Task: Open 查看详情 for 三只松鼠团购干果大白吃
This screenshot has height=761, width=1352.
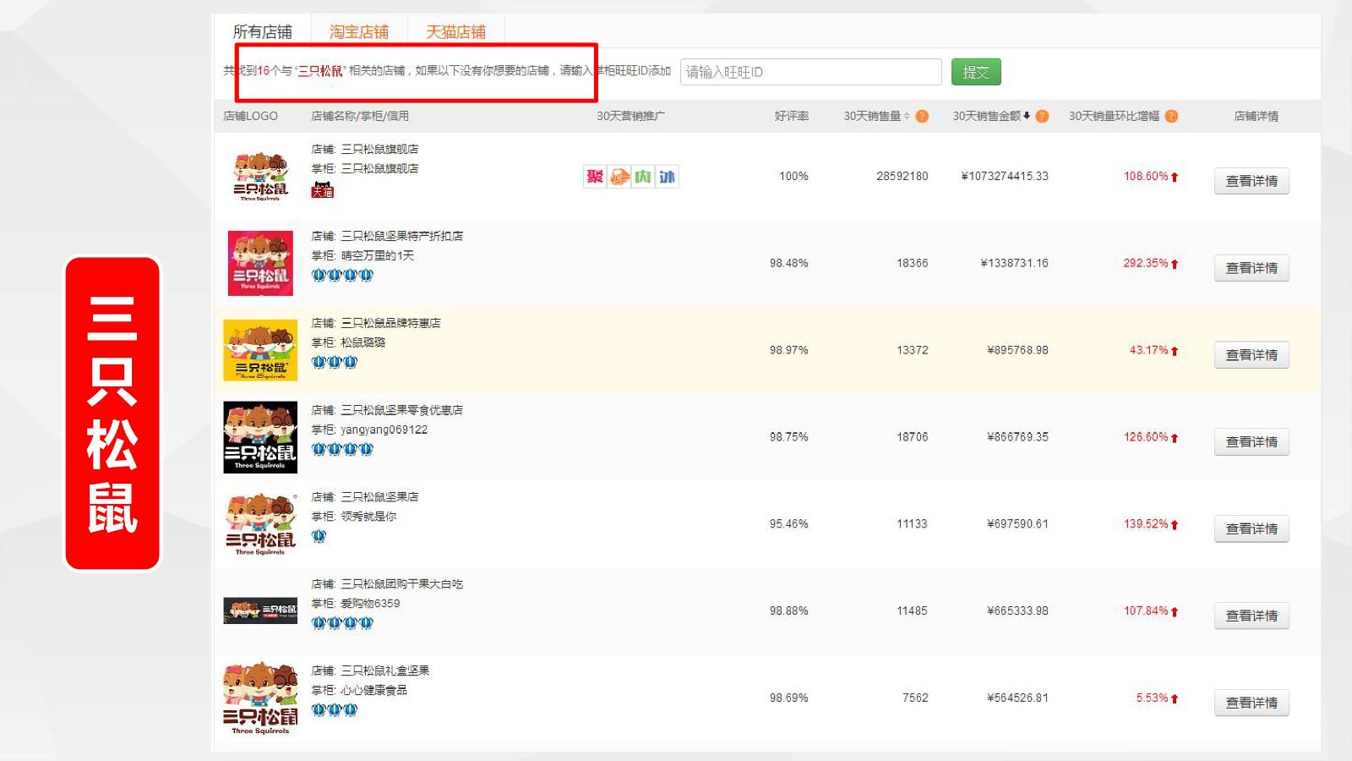Action: 1251,616
